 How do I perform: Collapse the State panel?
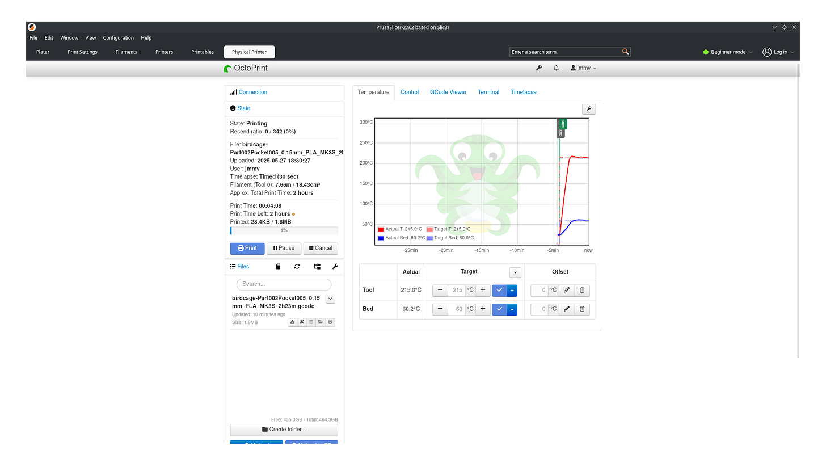pos(243,108)
